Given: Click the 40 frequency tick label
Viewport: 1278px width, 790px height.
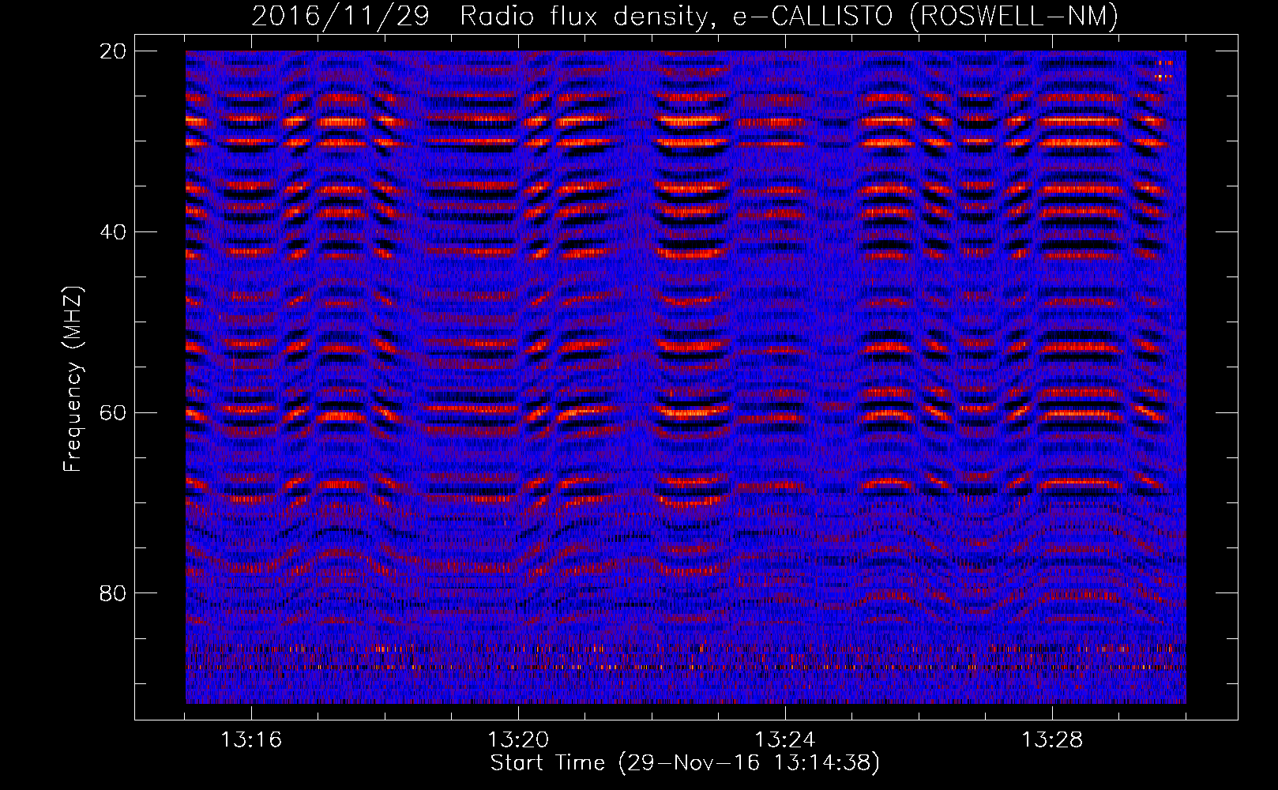Looking at the screenshot, I should click(x=113, y=231).
